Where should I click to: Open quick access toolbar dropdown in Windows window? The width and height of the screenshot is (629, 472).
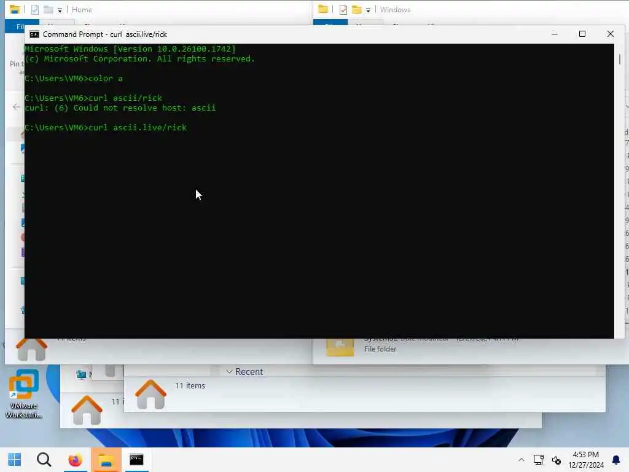(x=368, y=10)
